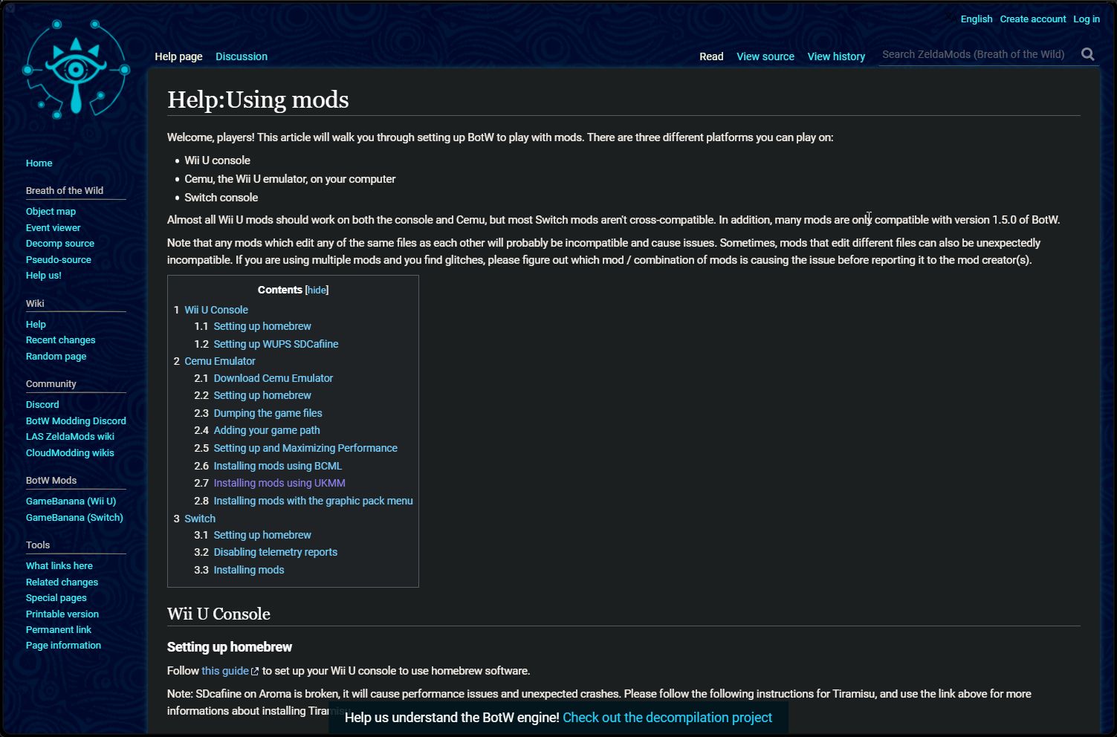Open this guide homebrew link
Screen dimensions: 1117x737
point(225,671)
